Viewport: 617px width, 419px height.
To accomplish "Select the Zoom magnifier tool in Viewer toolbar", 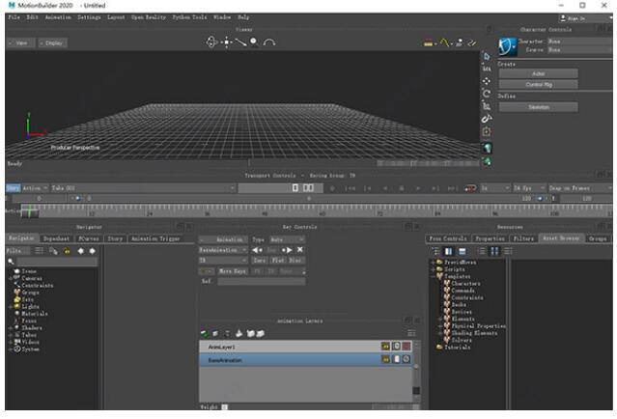I will coord(254,42).
